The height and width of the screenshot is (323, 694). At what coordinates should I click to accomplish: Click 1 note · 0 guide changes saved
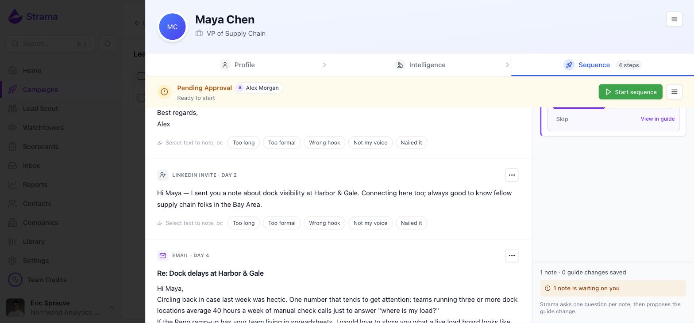tap(583, 272)
